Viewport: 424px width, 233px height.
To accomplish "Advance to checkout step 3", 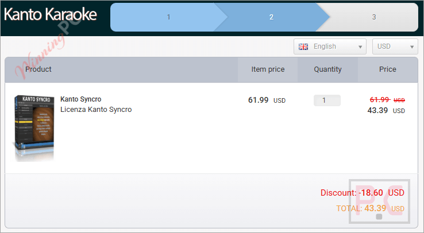I will click(x=373, y=17).
